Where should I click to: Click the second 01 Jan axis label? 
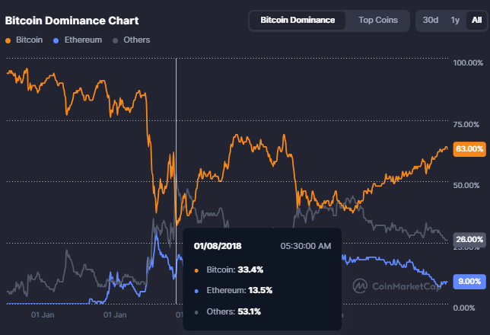[x=113, y=314]
